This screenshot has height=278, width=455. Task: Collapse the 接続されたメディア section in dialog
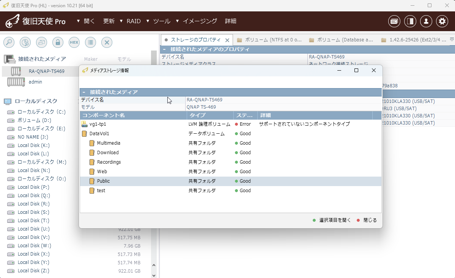tap(83, 92)
